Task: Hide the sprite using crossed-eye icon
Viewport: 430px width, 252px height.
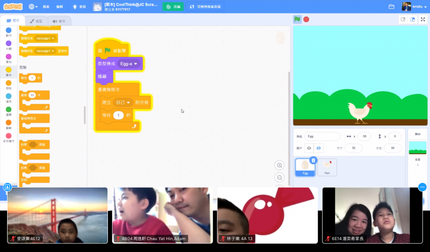Action: pyautogui.click(x=318, y=148)
